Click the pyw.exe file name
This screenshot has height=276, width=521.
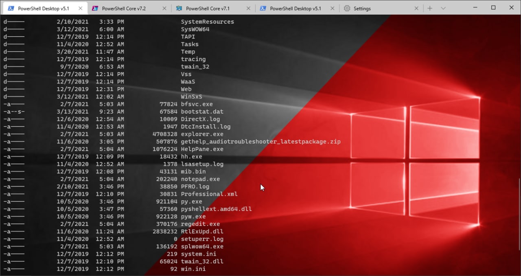tap(193, 217)
